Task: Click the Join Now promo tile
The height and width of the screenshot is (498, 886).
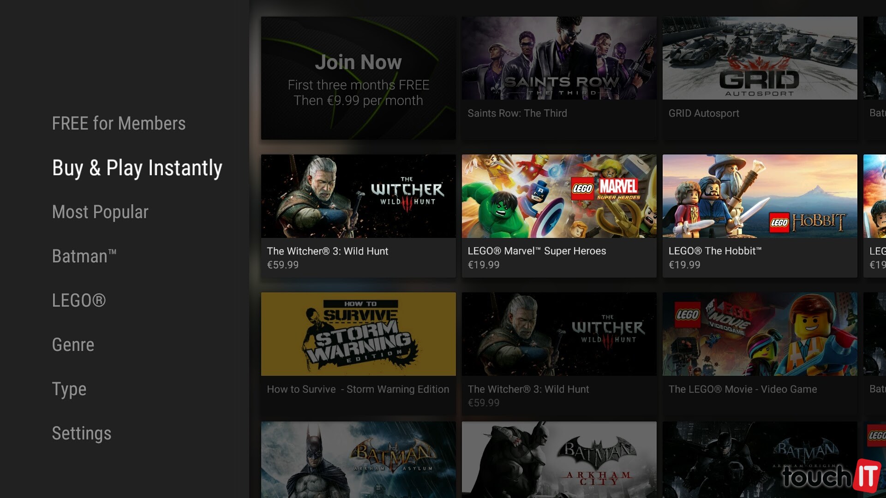Action: 358,78
